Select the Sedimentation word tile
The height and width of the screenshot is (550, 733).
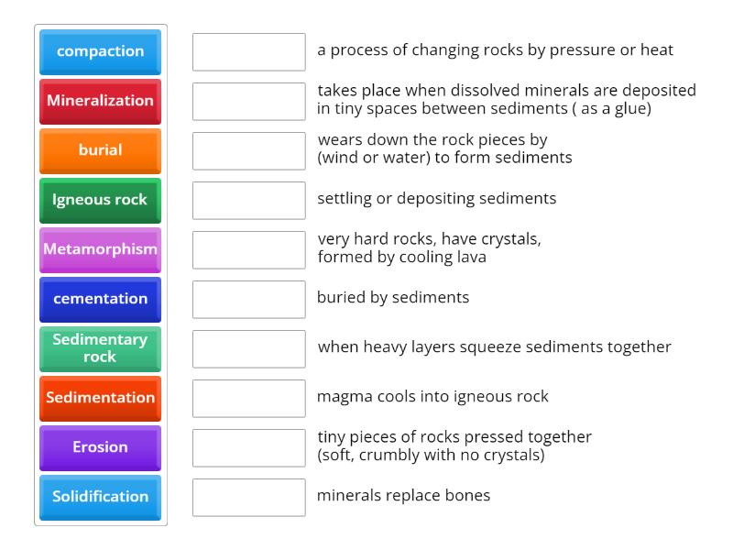click(x=99, y=398)
